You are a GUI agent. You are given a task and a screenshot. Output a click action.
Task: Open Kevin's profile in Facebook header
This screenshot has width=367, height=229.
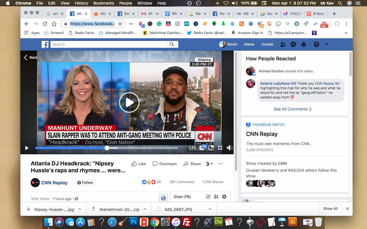228,44
